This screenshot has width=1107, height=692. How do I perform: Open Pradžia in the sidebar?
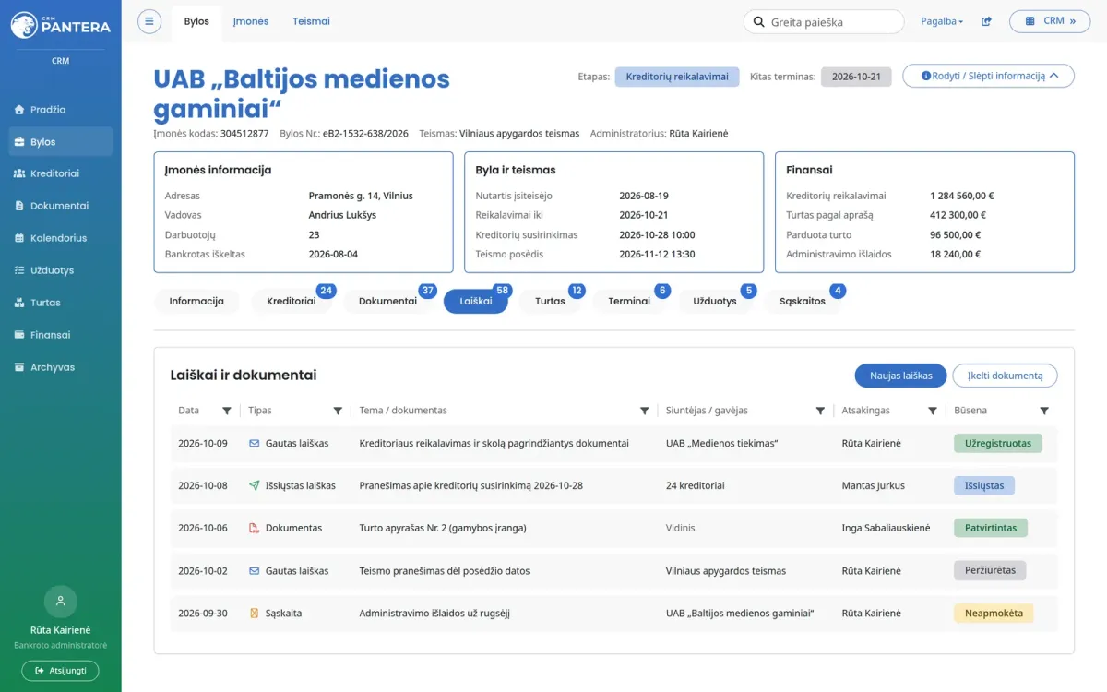(61, 110)
